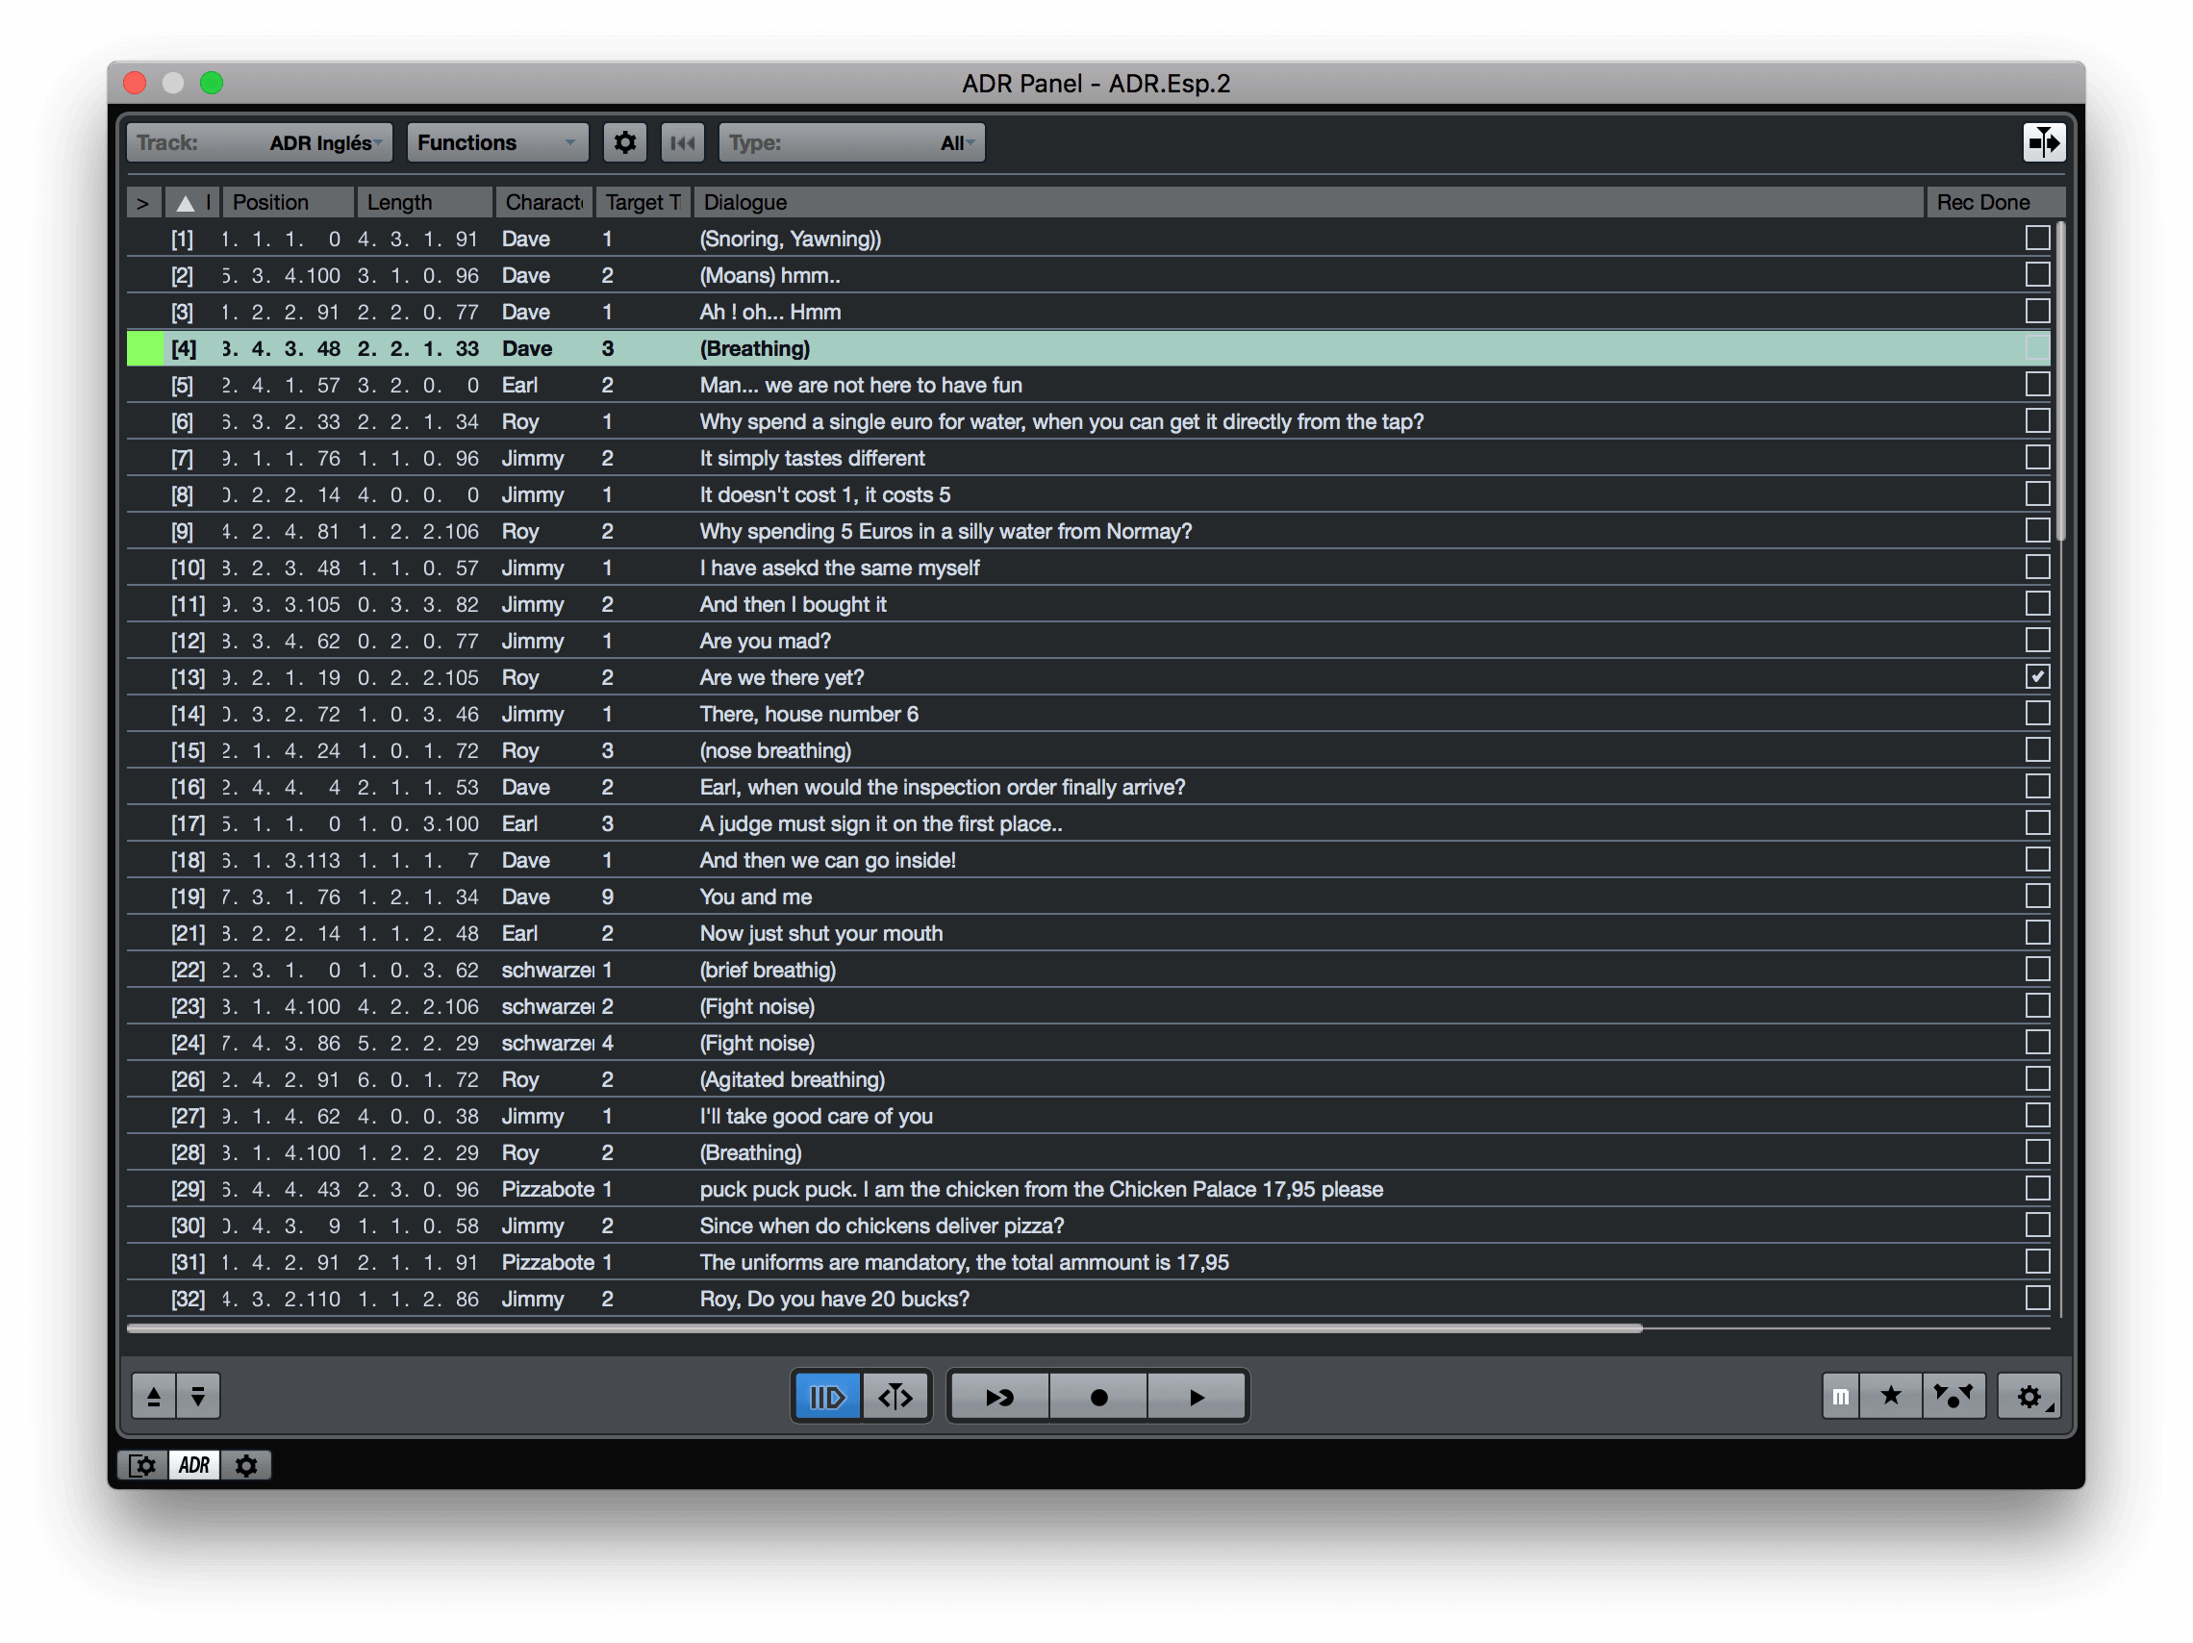Click the rewind to start icon

pos(682,142)
